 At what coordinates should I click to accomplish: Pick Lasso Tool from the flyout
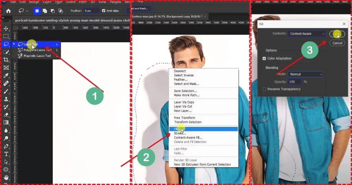coord(36,44)
